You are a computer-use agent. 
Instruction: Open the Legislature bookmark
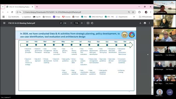pyautogui.click(x=26, y=17)
